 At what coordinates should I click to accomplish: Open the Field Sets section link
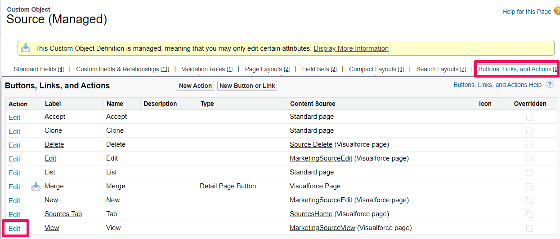coord(315,69)
